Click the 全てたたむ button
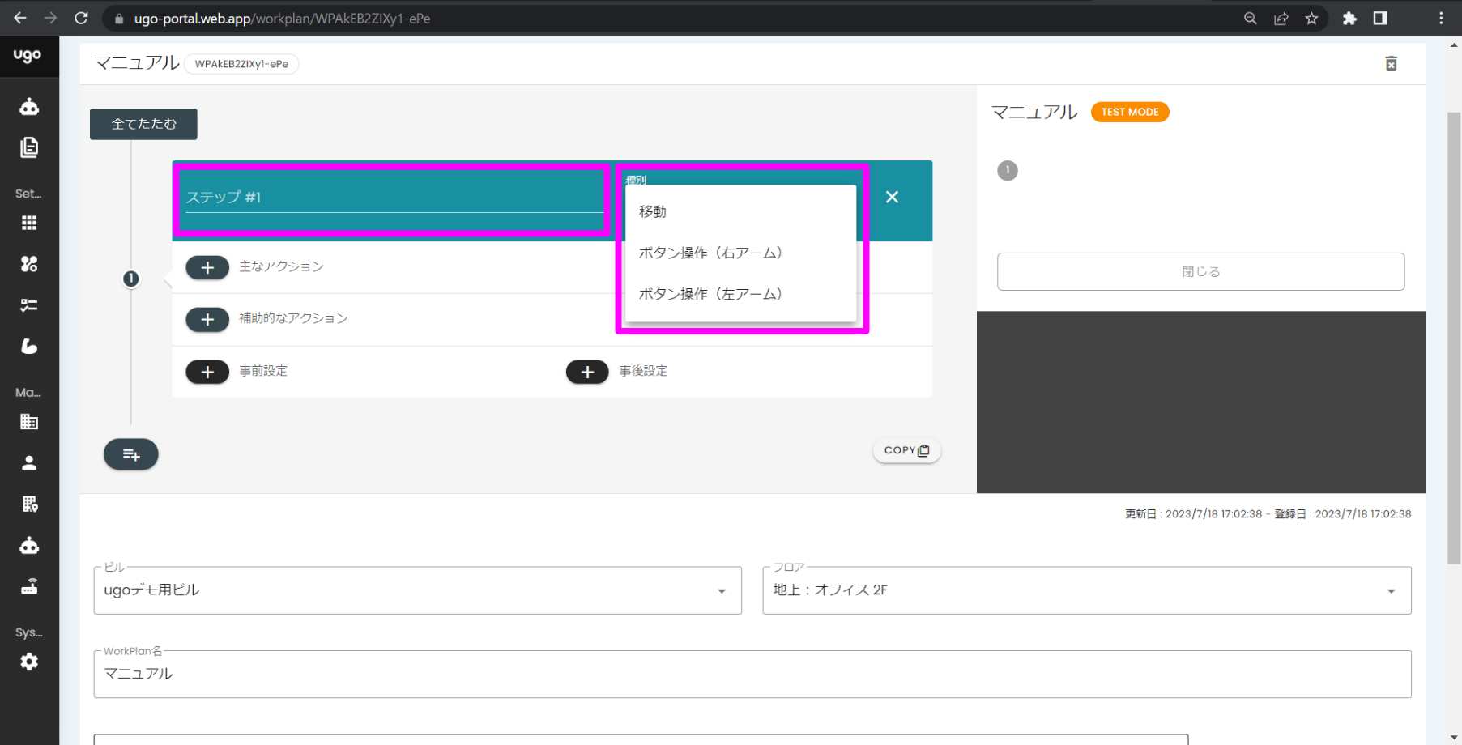 (143, 124)
